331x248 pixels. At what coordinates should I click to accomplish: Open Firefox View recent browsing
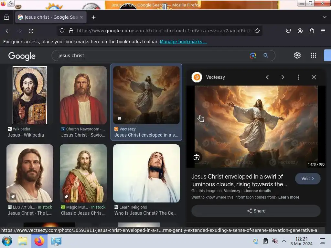[x=6, y=17]
